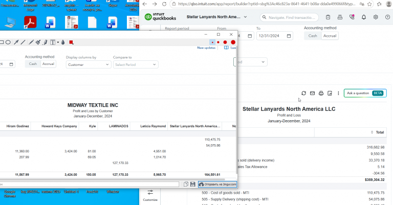Go back in the browser

tap(145, 4)
